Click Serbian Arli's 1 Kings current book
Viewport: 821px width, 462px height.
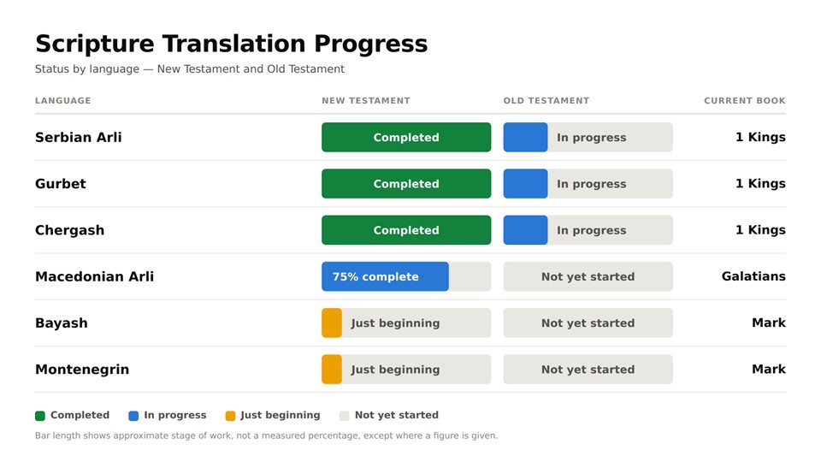click(760, 137)
